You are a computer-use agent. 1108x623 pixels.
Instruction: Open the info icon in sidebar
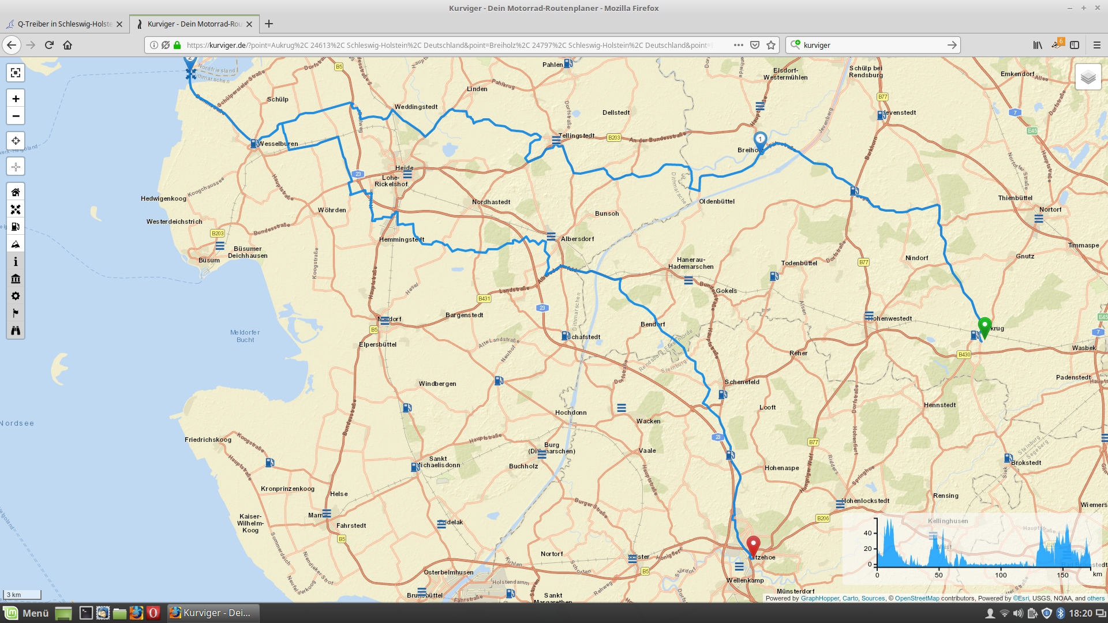point(16,261)
